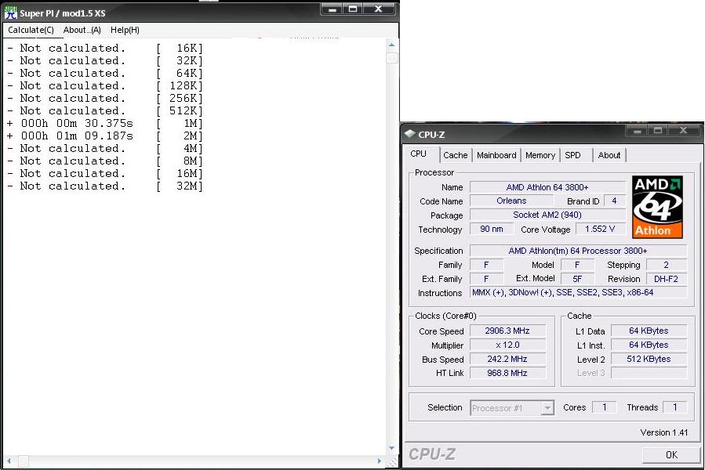Click the scroll right arrow in Super PI

(x=380, y=461)
